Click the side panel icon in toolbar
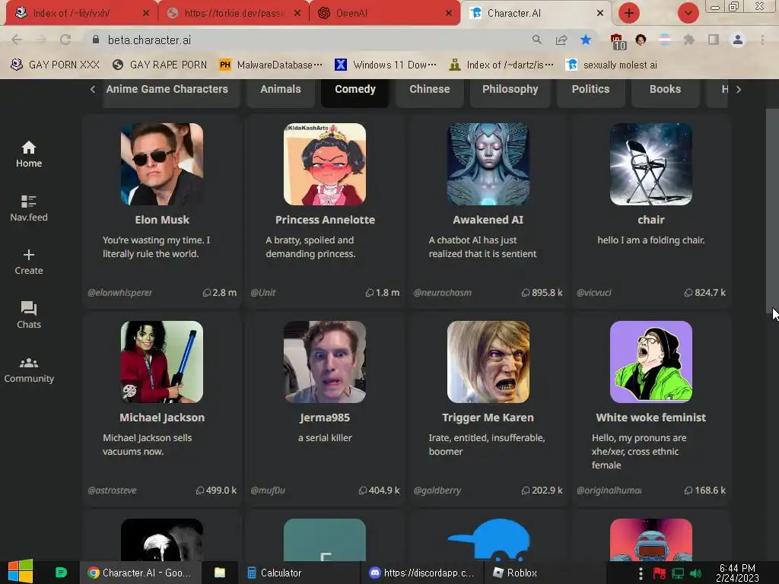The height and width of the screenshot is (584, 779). coord(714,40)
